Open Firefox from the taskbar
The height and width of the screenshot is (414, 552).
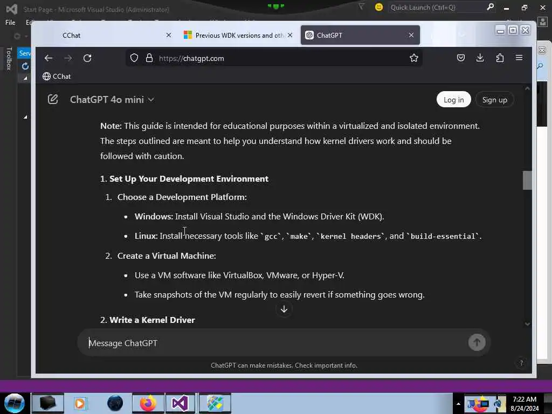tap(148, 403)
